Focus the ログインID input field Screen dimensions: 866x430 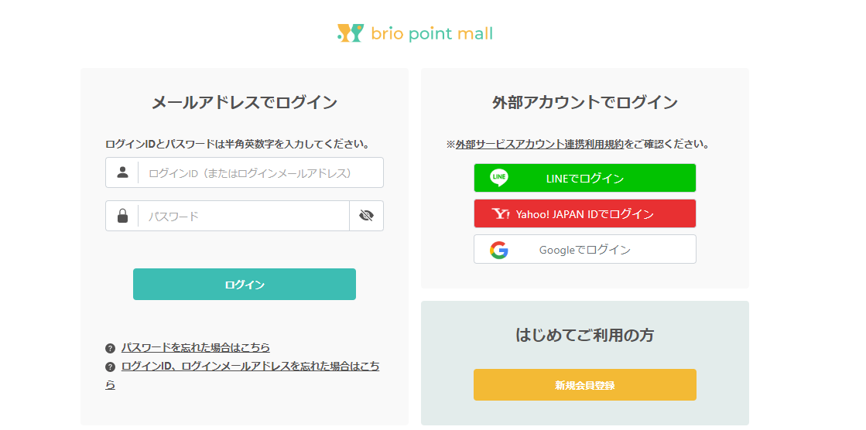coord(260,172)
